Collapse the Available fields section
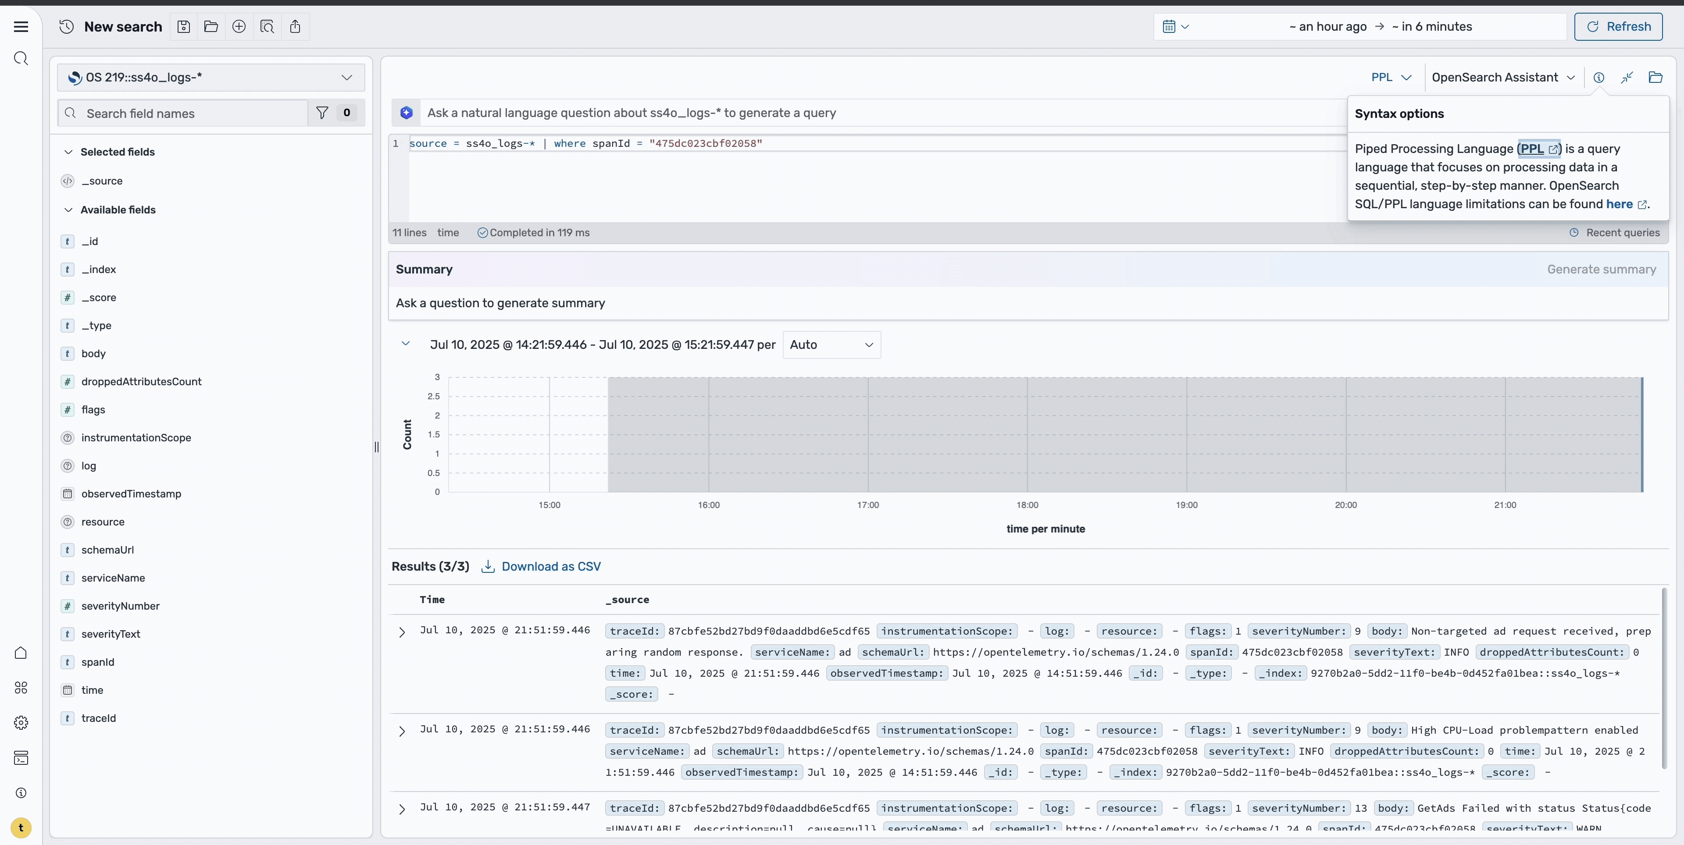The height and width of the screenshot is (845, 1684). click(x=68, y=210)
